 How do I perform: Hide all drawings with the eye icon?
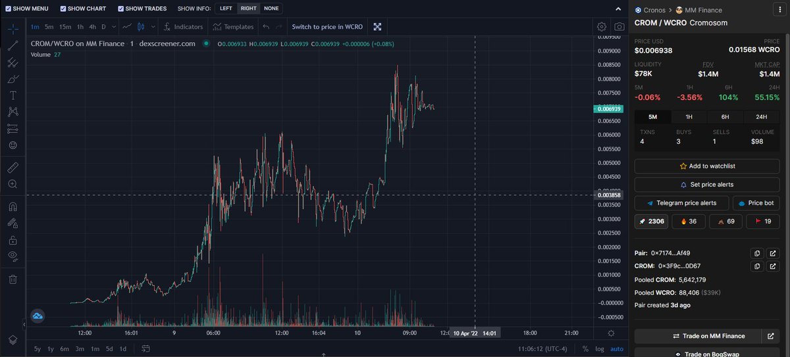(13, 256)
